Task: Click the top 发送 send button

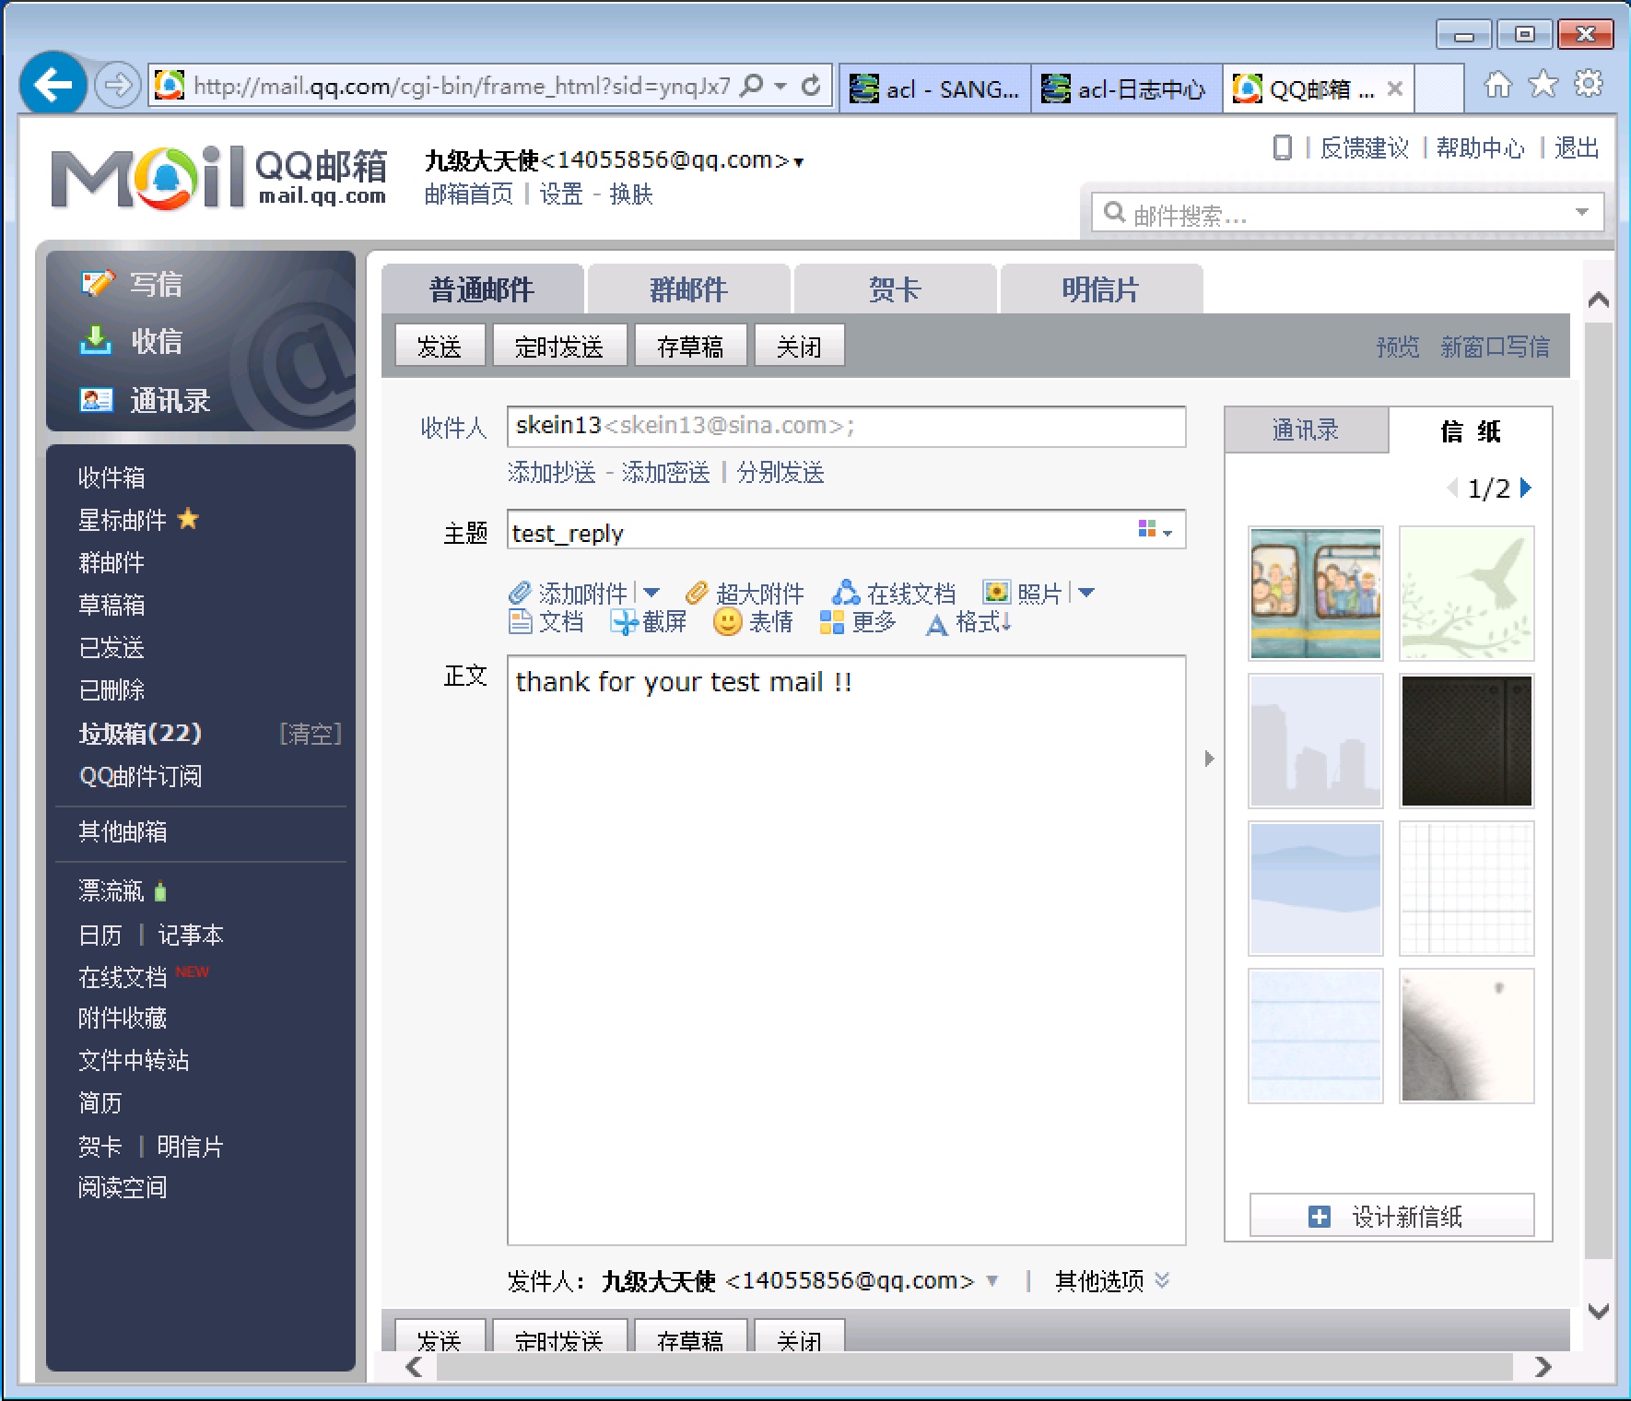Action: pos(440,346)
